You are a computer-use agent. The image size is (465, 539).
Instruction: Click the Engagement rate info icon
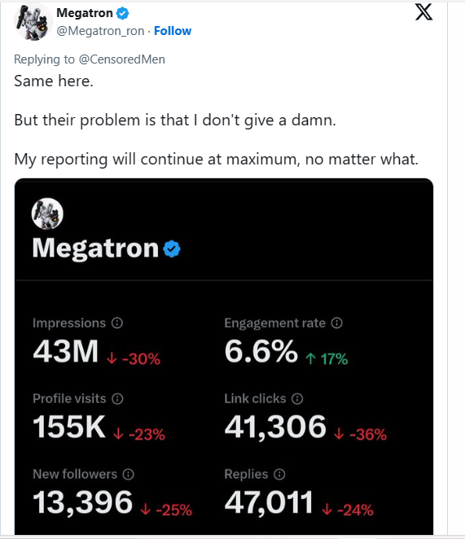pos(336,323)
